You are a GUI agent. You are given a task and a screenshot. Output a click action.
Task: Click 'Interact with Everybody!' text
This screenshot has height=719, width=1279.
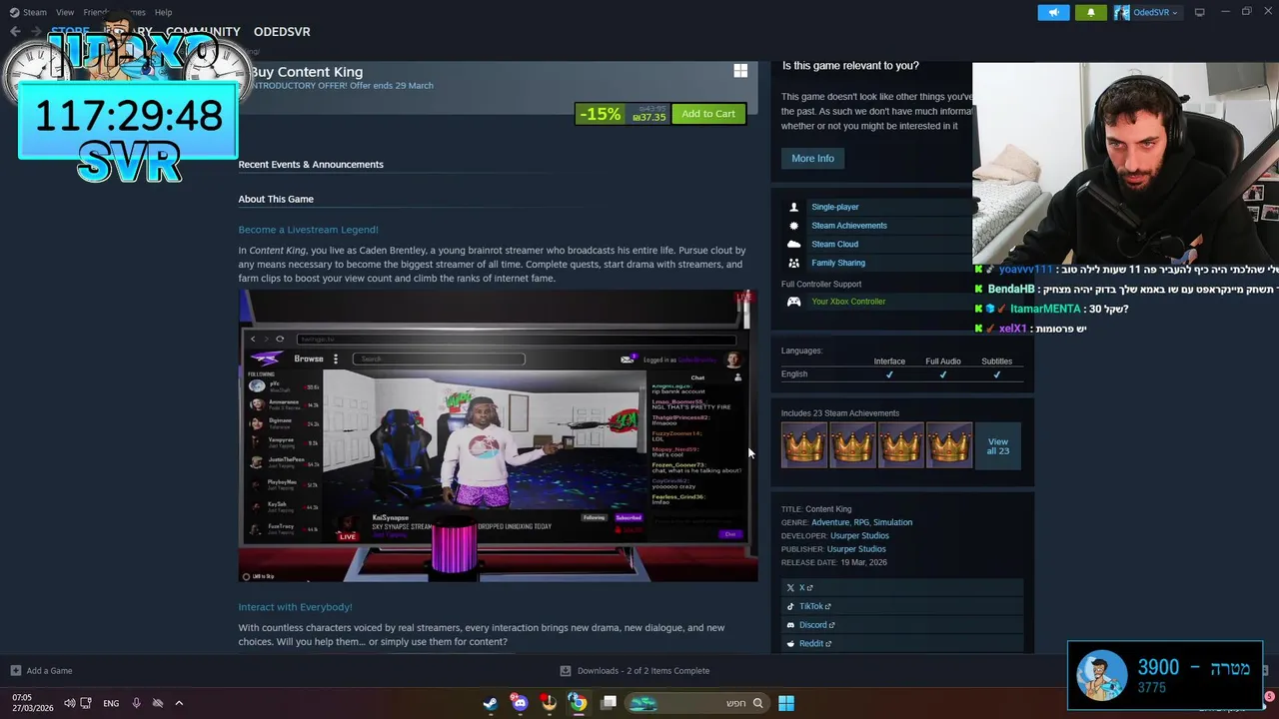[295, 607]
